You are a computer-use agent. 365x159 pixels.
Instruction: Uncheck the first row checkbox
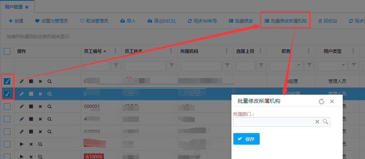(7, 81)
